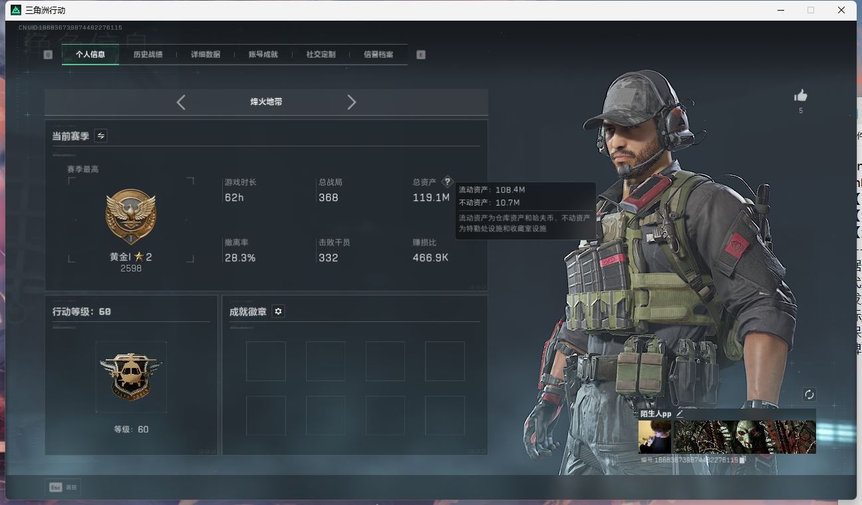862x505 pixels.
Task: Go to the previous game mode arrow
Action: (x=181, y=102)
